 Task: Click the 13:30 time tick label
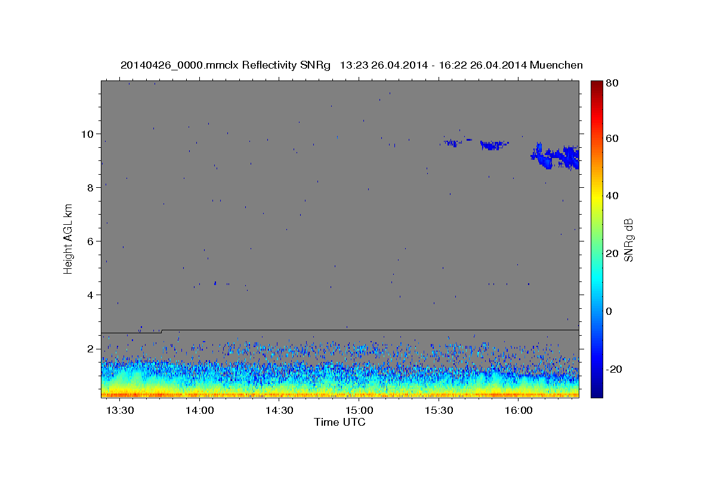click(121, 411)
